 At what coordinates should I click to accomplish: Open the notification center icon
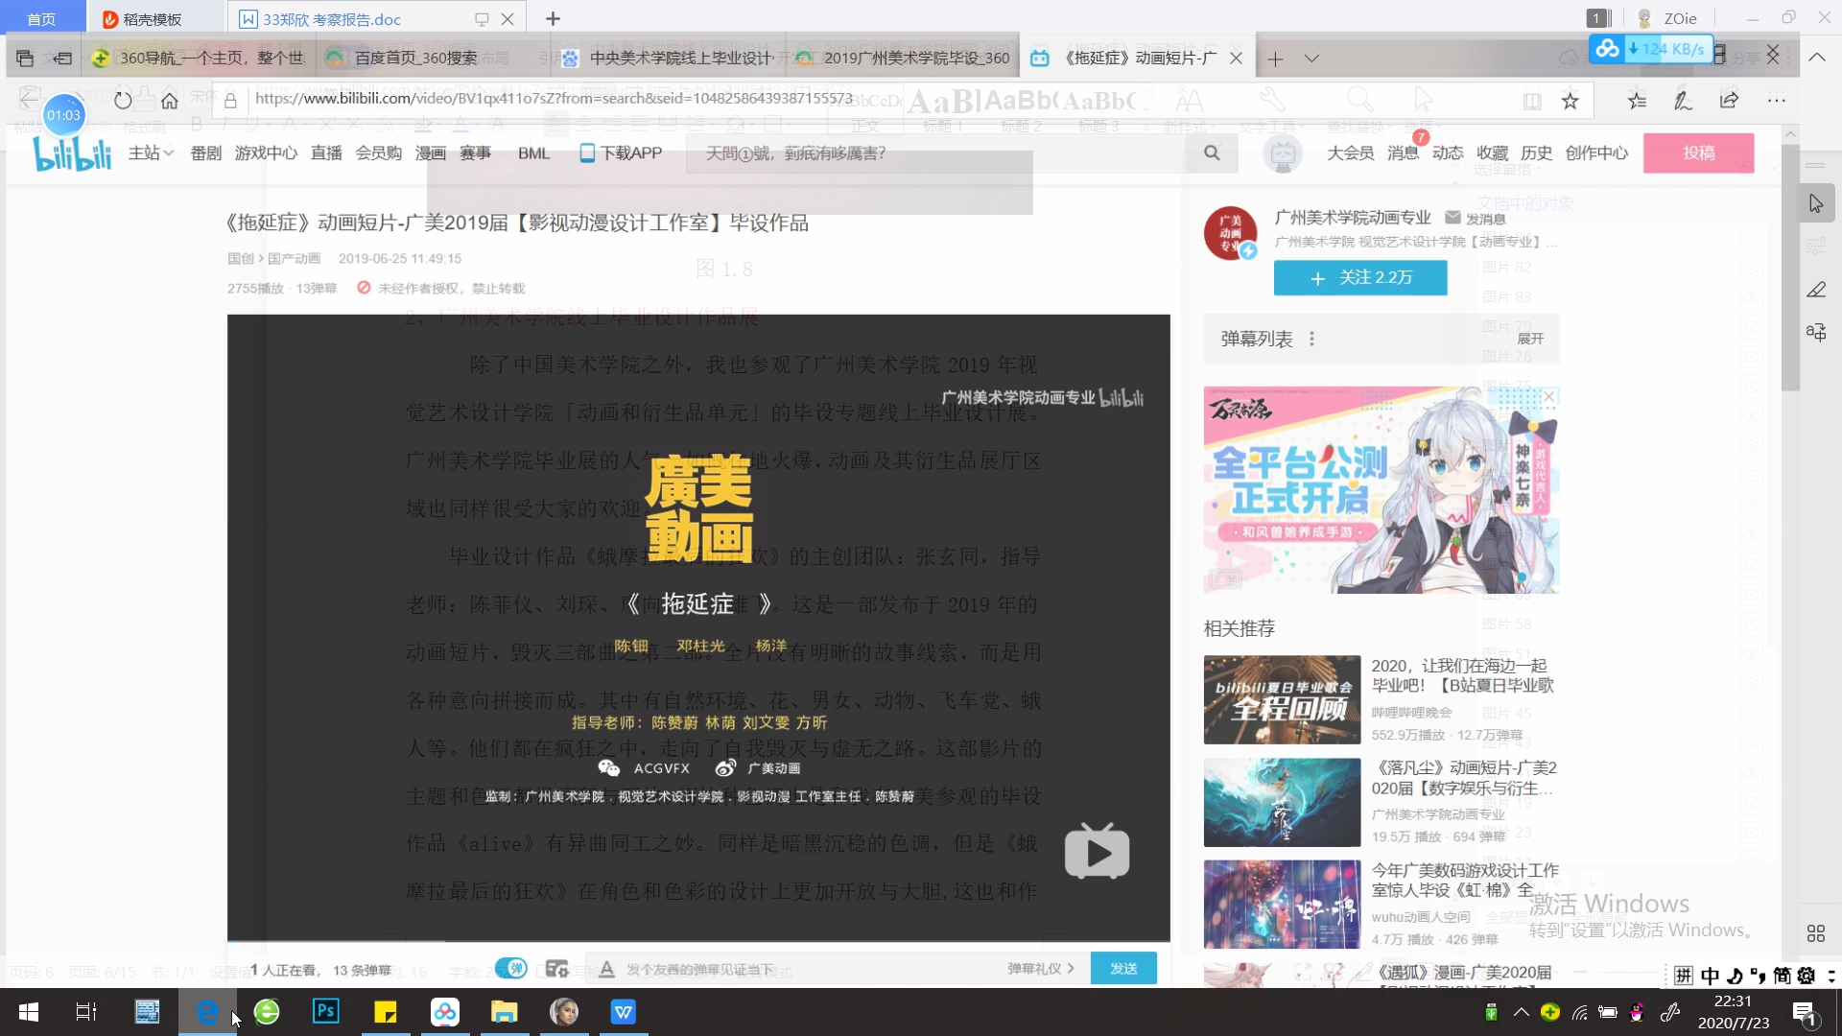coord(1804,1012)
